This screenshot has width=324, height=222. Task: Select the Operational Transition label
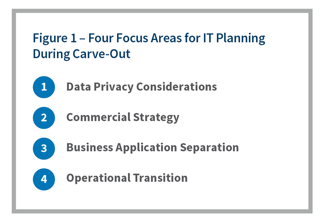click(127, 178)
